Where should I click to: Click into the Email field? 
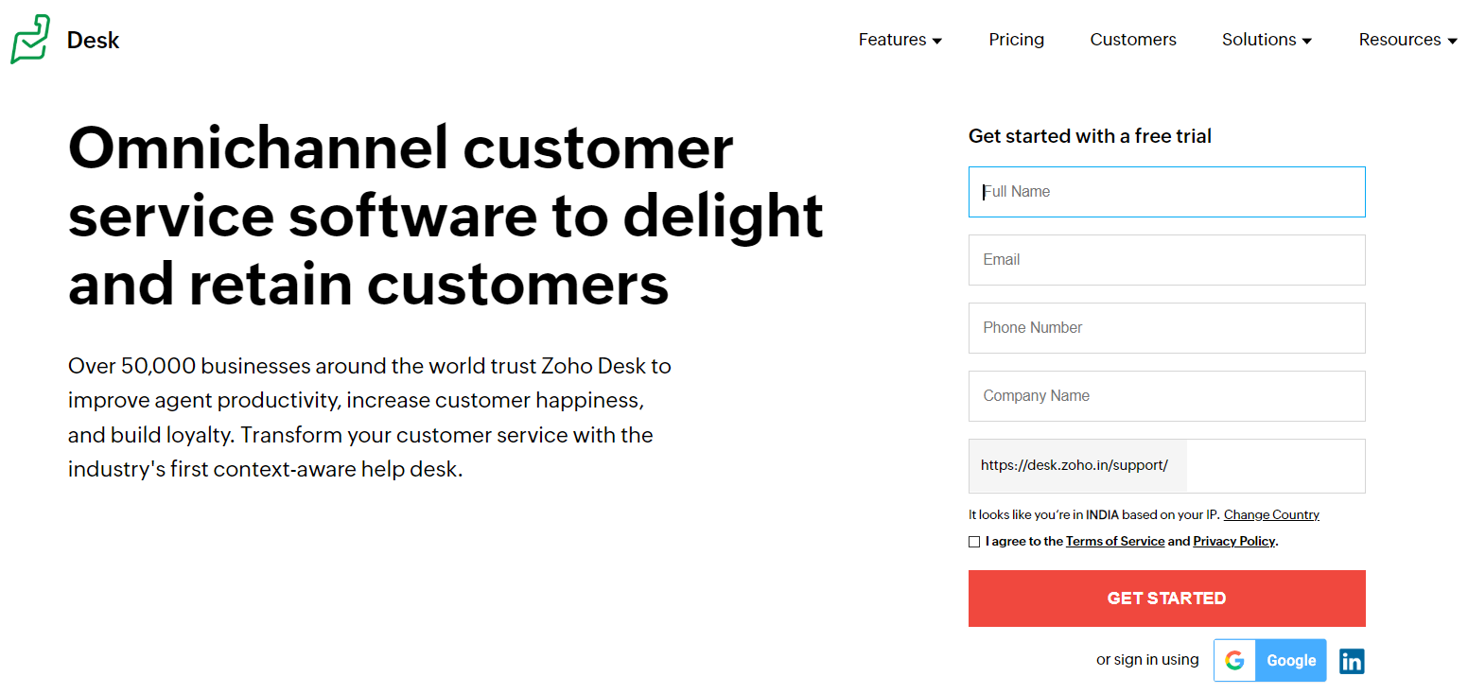pos(1166,260)
